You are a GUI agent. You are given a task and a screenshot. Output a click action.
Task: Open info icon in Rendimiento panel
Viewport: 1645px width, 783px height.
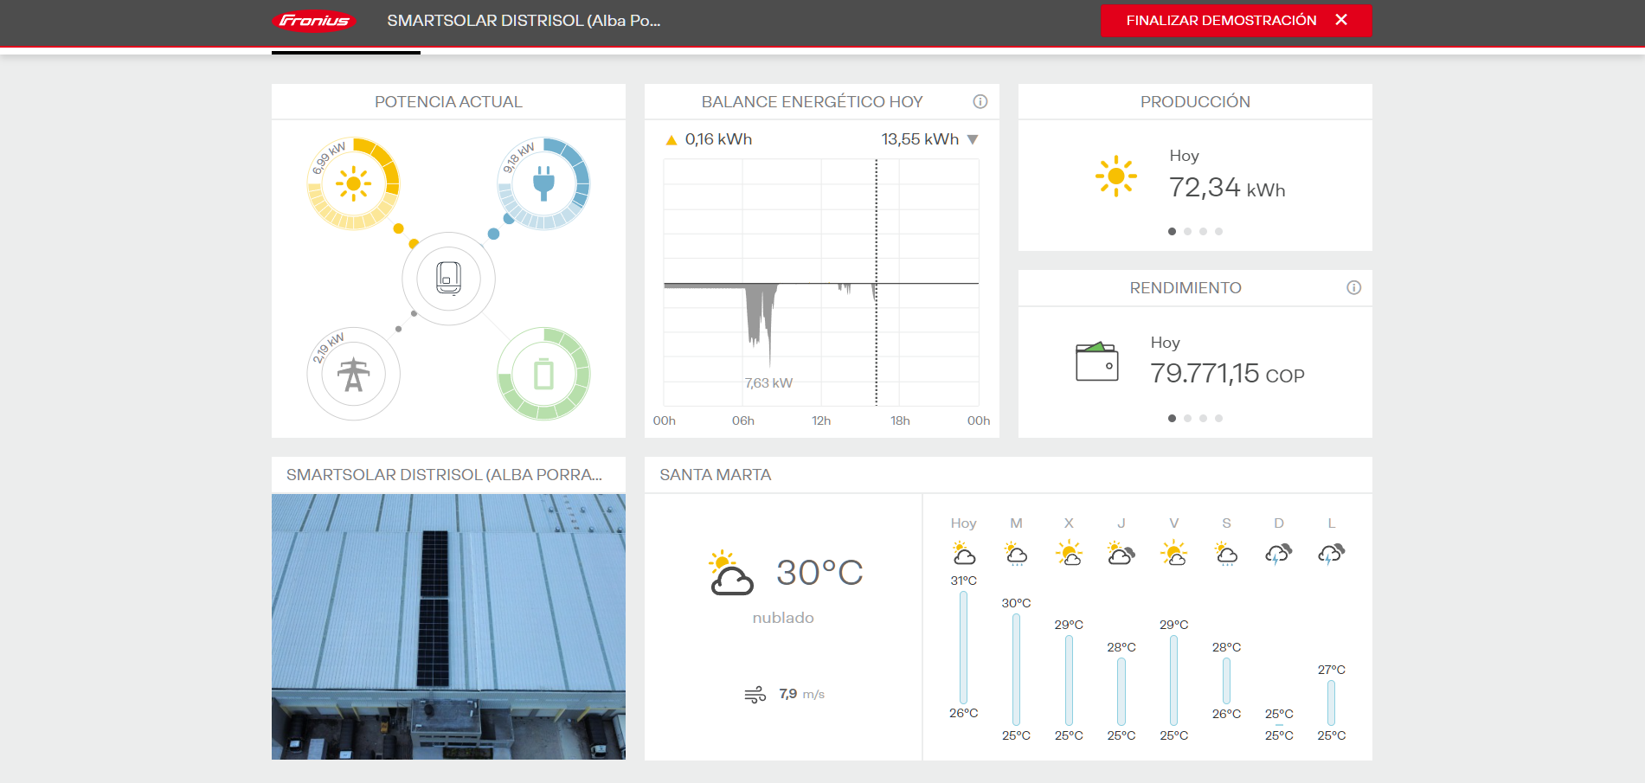pyautogui.click(x=1353, y=288)
